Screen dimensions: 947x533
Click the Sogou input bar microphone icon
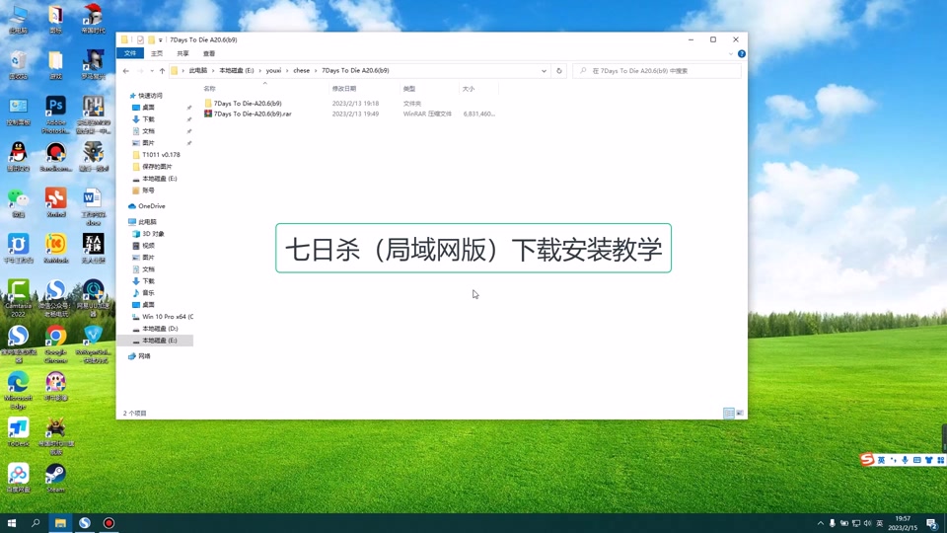coord(905,460)
